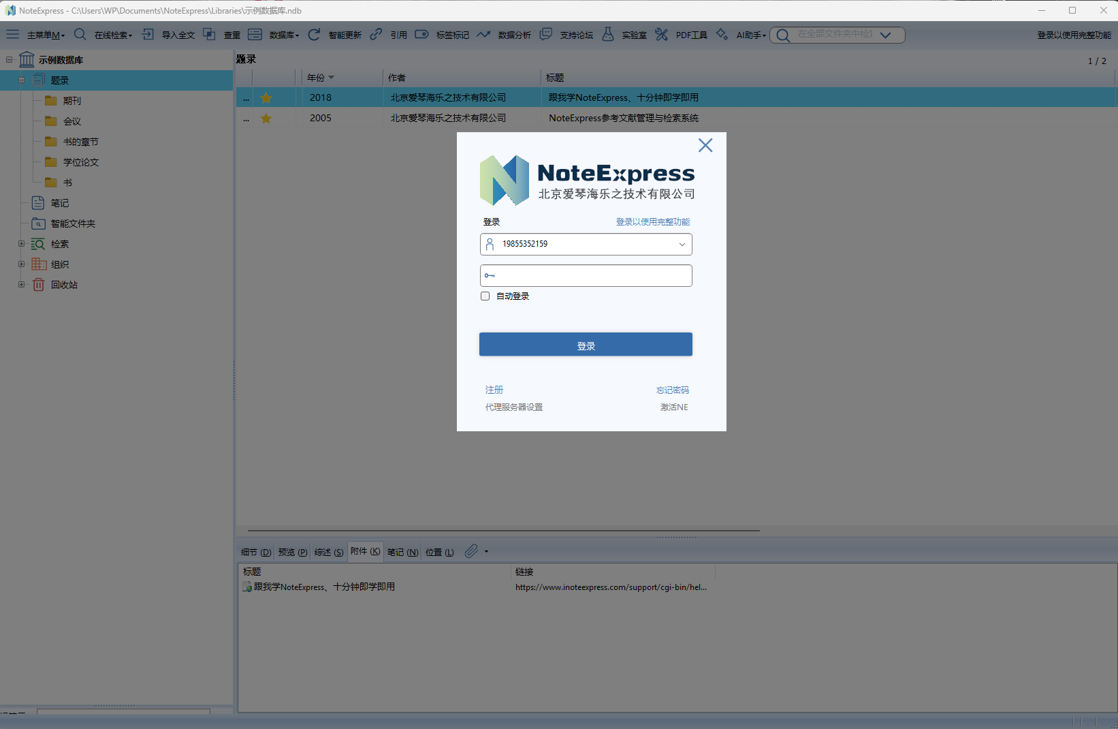Screen dimensions: 1118x729
Task: Open the account dropdown in login dialog
Action: coord(682,244)
